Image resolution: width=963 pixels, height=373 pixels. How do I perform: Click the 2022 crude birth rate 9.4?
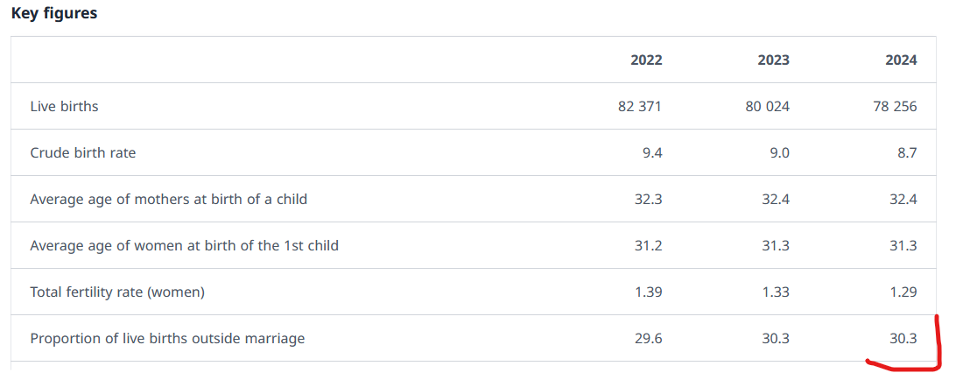pos(652,152)
